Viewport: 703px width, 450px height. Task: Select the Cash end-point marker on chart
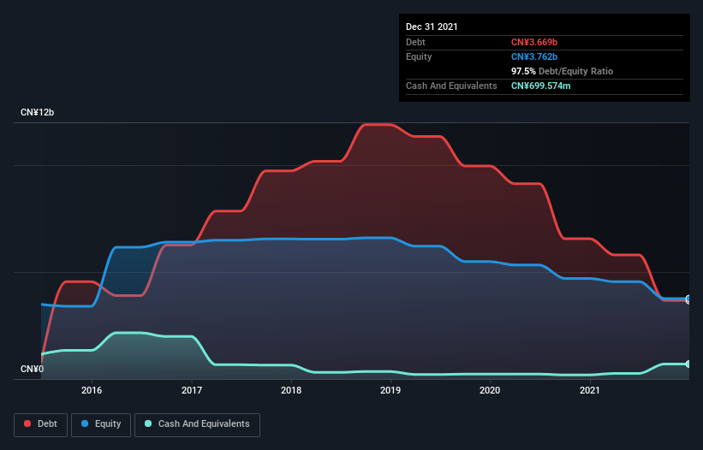[688, 364]
